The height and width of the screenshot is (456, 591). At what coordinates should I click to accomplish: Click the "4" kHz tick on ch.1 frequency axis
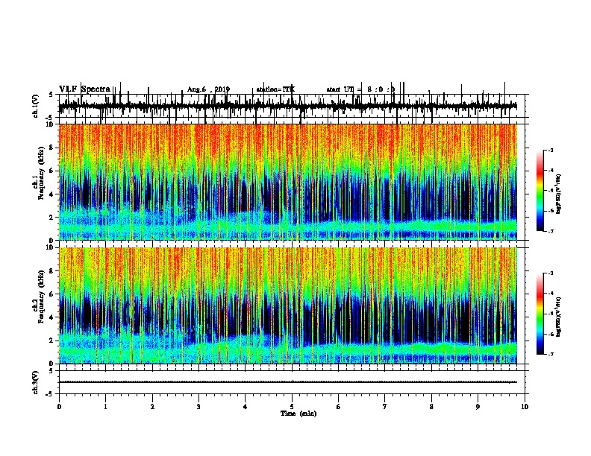point(52,194)
